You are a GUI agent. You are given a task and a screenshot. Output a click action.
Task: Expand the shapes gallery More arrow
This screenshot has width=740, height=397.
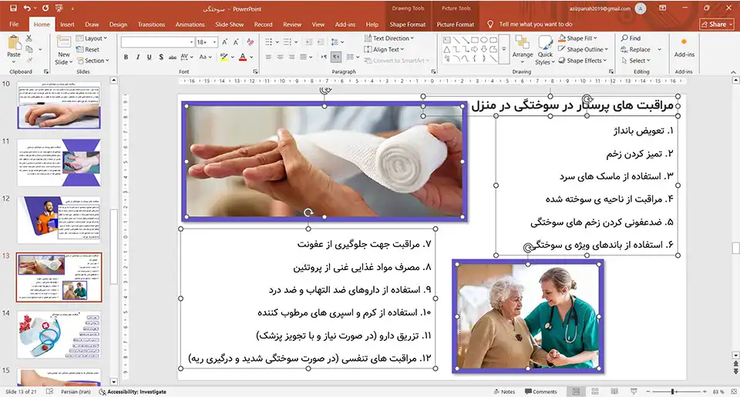[x=504, y=49]
